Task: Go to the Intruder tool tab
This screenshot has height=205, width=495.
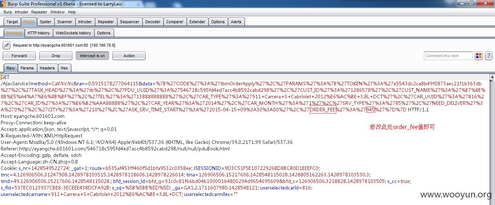Action: (x=85, y=22)
